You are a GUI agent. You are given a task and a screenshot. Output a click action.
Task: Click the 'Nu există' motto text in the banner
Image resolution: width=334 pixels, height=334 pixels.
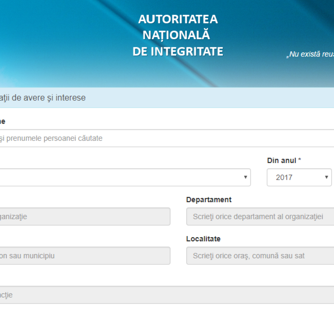pos(310,54)
